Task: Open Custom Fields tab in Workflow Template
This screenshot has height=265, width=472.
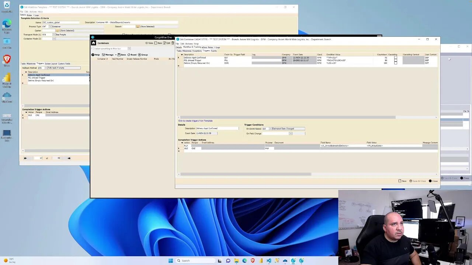Action: (64, 64)
